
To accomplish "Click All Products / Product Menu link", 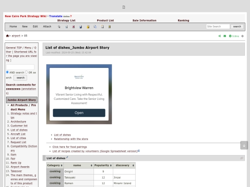I will click(23, 107).
